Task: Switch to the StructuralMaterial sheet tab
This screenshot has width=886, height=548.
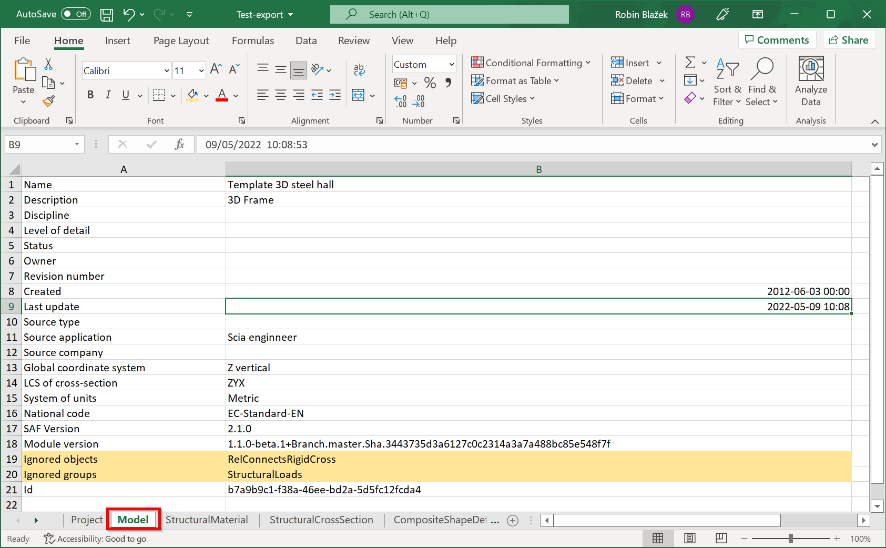Action: point(207,520)
